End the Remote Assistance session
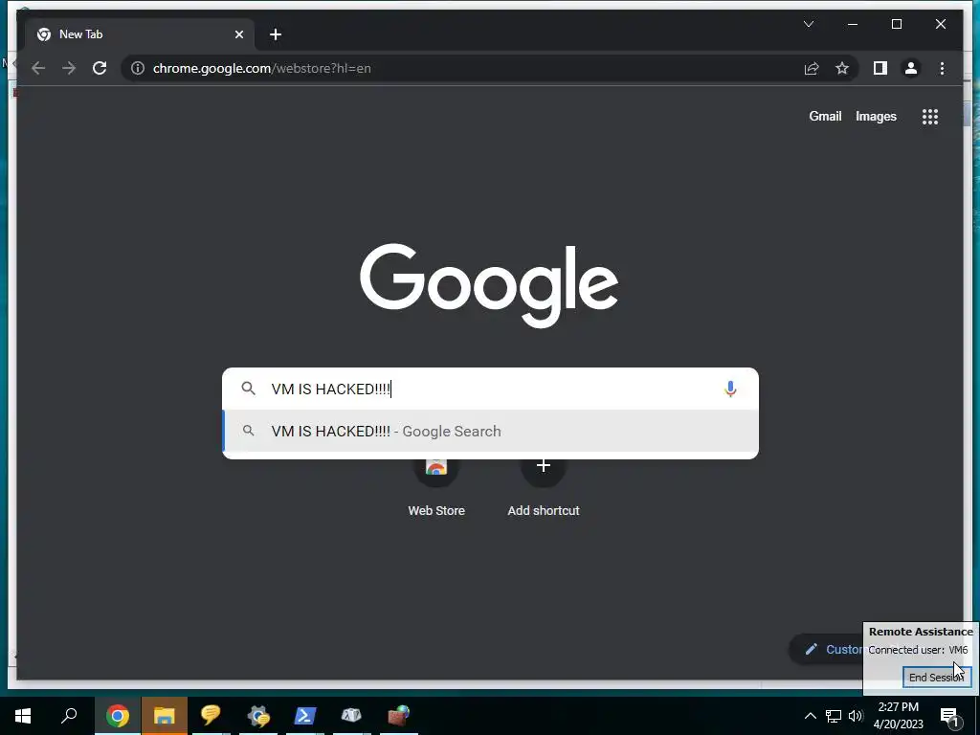The width and height of the screenshot is (980, 735). point(936,678)
